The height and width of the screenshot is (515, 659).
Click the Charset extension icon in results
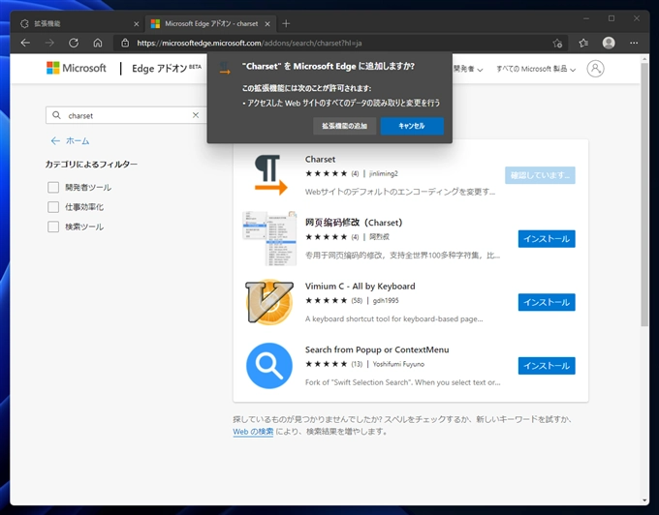pos(269,174)
